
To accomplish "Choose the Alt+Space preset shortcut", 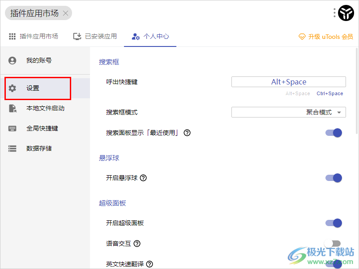I will click(298, 93).
